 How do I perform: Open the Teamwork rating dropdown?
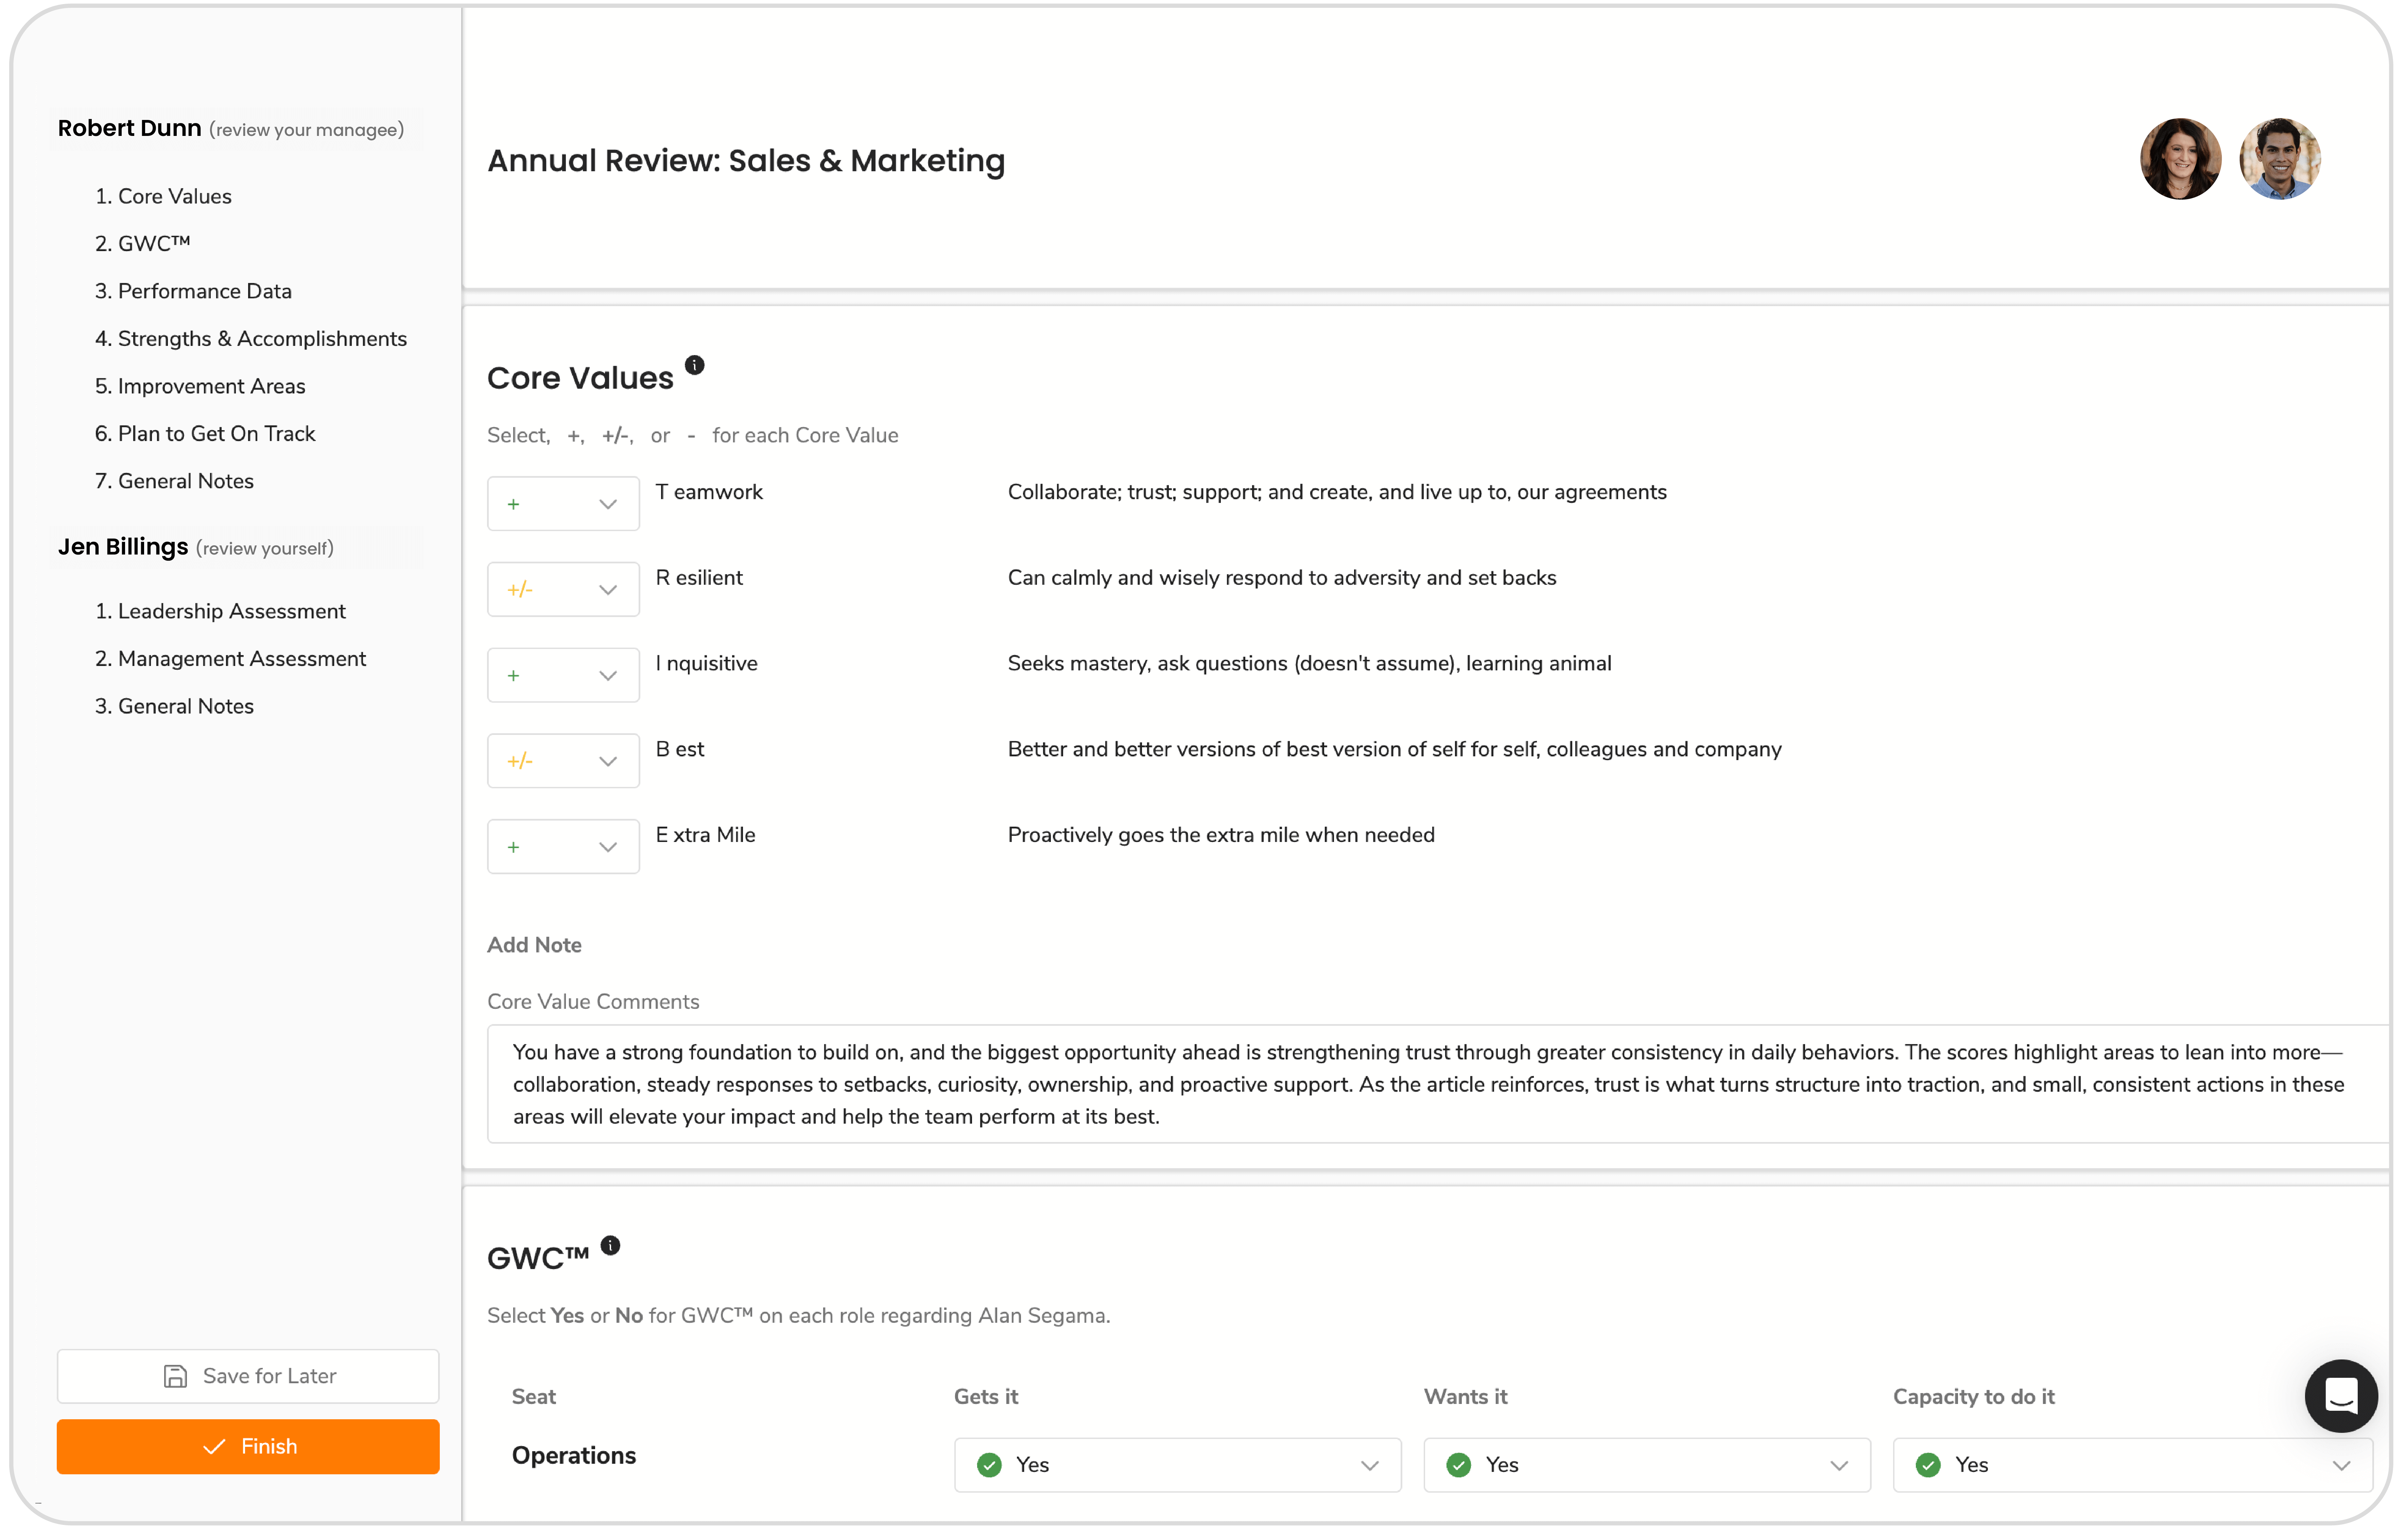tap(563, 504)
